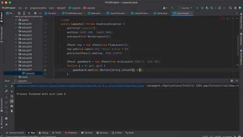Open Project panel options with its gear icon
243x137 pixels.
[x=35, y=13]
